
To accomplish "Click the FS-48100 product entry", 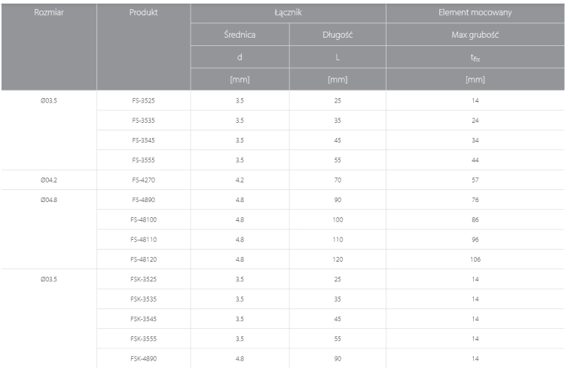I will click(x=143, y=219).
